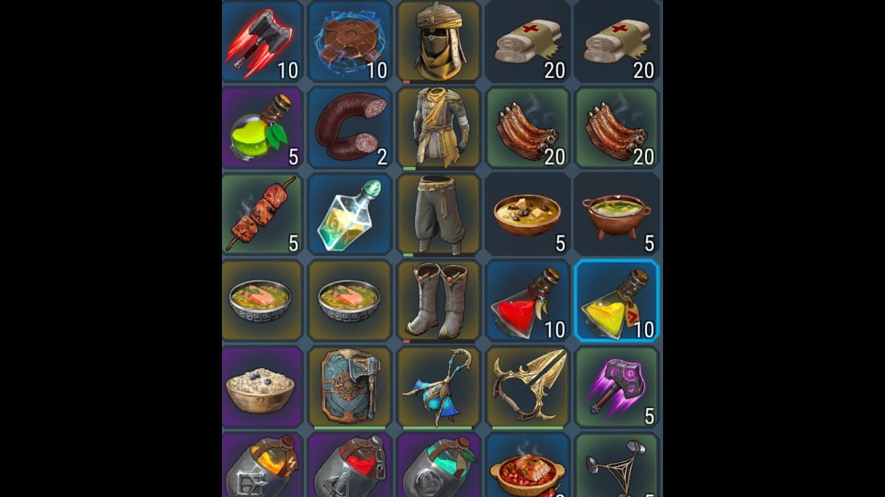This screenshot has height=497, width=885.
Task: Select the mushroom soup bowl
Action: tap(528, 214)
